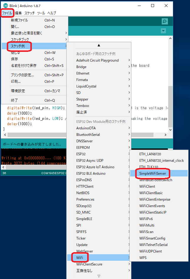This screenshot has width=190, height=279.
Task: Open ETH_LAN8720 example sketch
Action: (x=159, y=154)
